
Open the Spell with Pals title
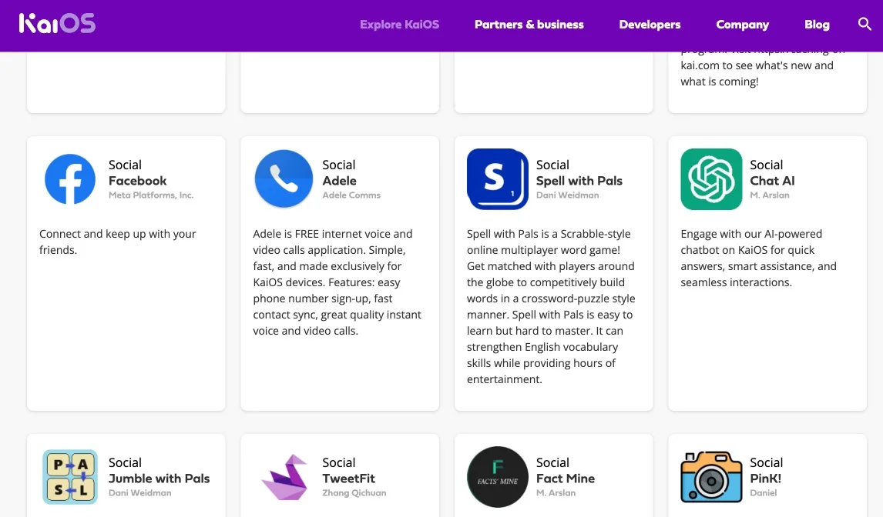click(x=579, y=181)
